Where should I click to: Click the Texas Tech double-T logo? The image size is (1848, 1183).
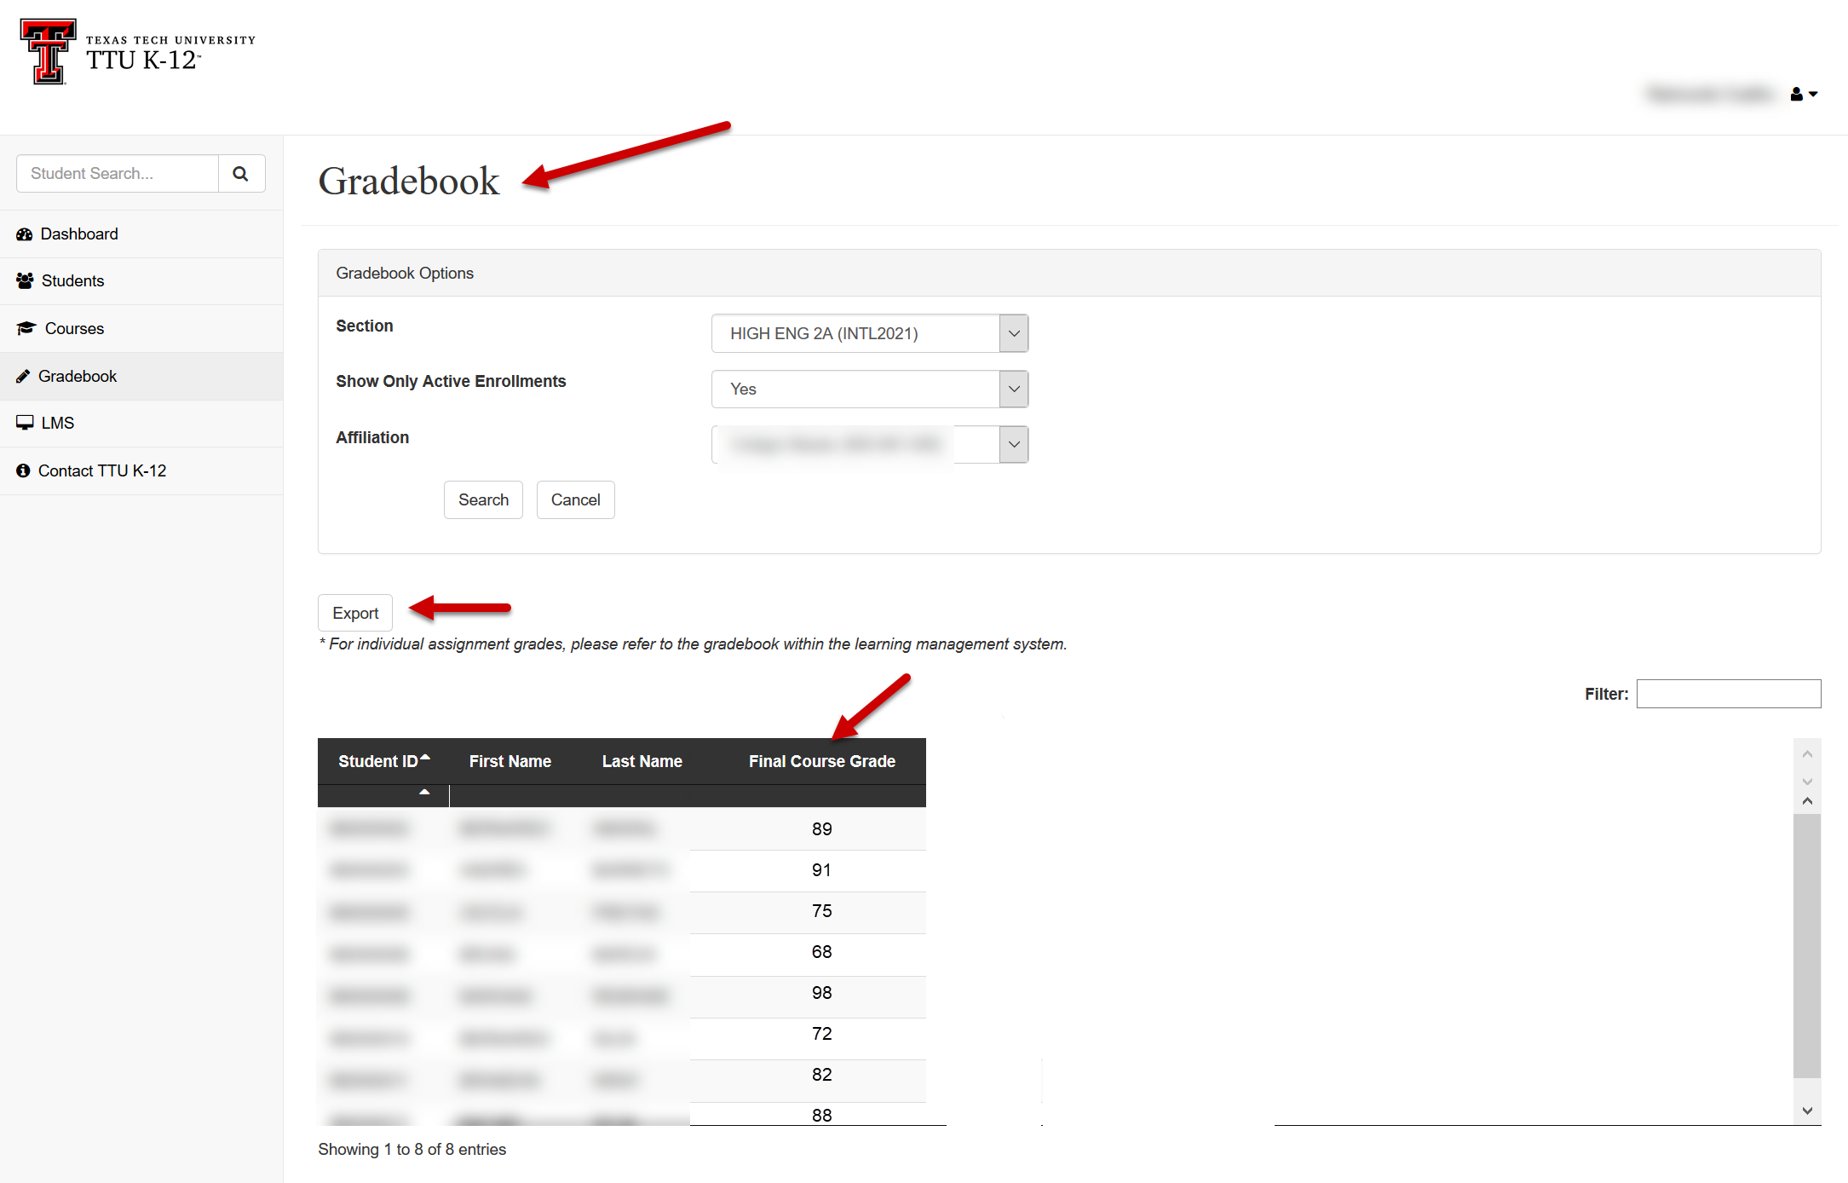point(48,51)
